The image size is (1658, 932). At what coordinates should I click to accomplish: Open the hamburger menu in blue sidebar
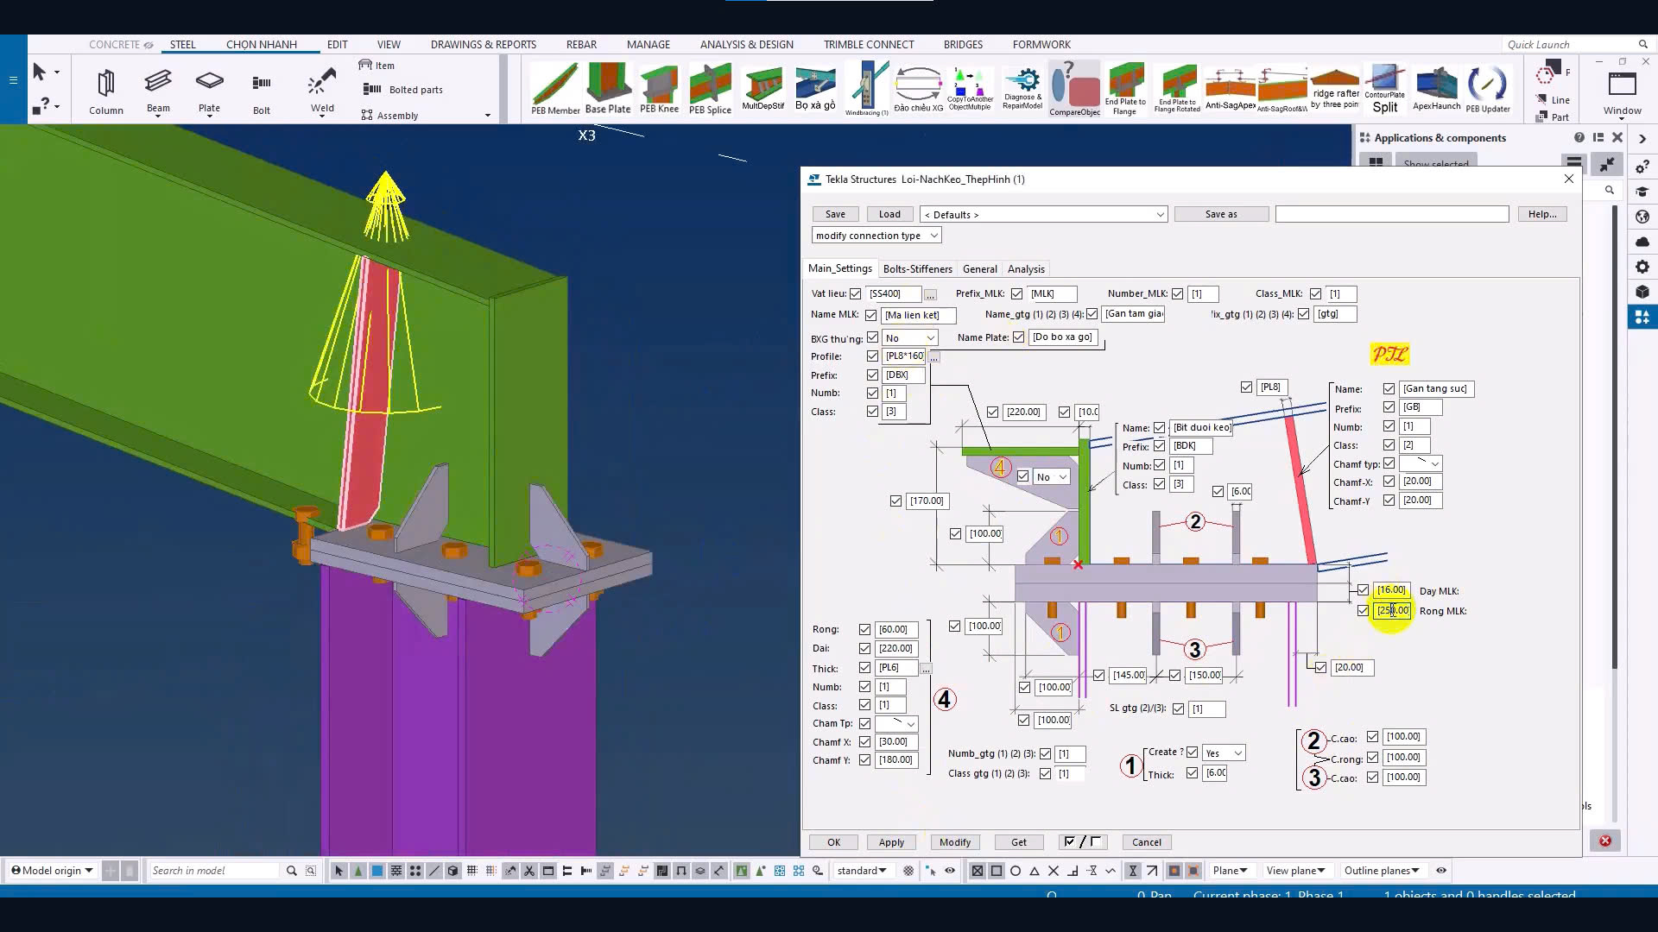[x=13, y=80]
